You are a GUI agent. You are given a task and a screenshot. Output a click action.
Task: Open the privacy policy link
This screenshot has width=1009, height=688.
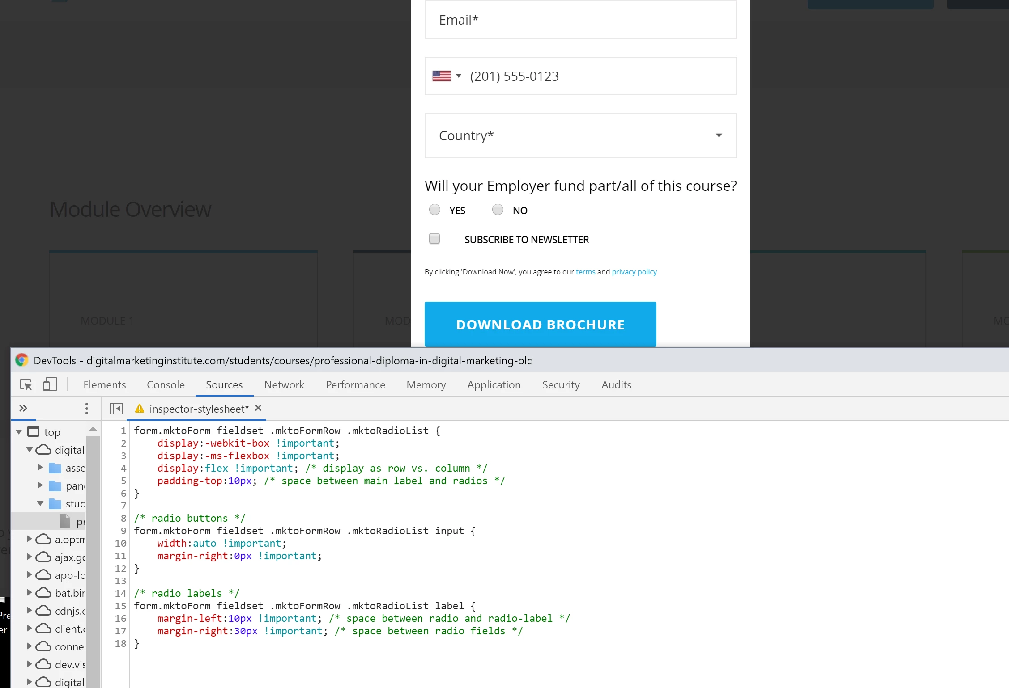(634, 272)
